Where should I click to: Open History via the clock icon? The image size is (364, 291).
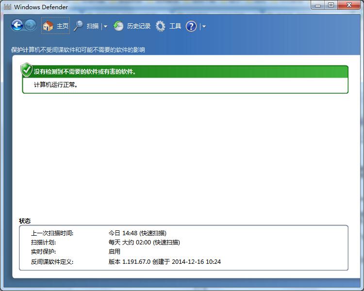point(118,26)
